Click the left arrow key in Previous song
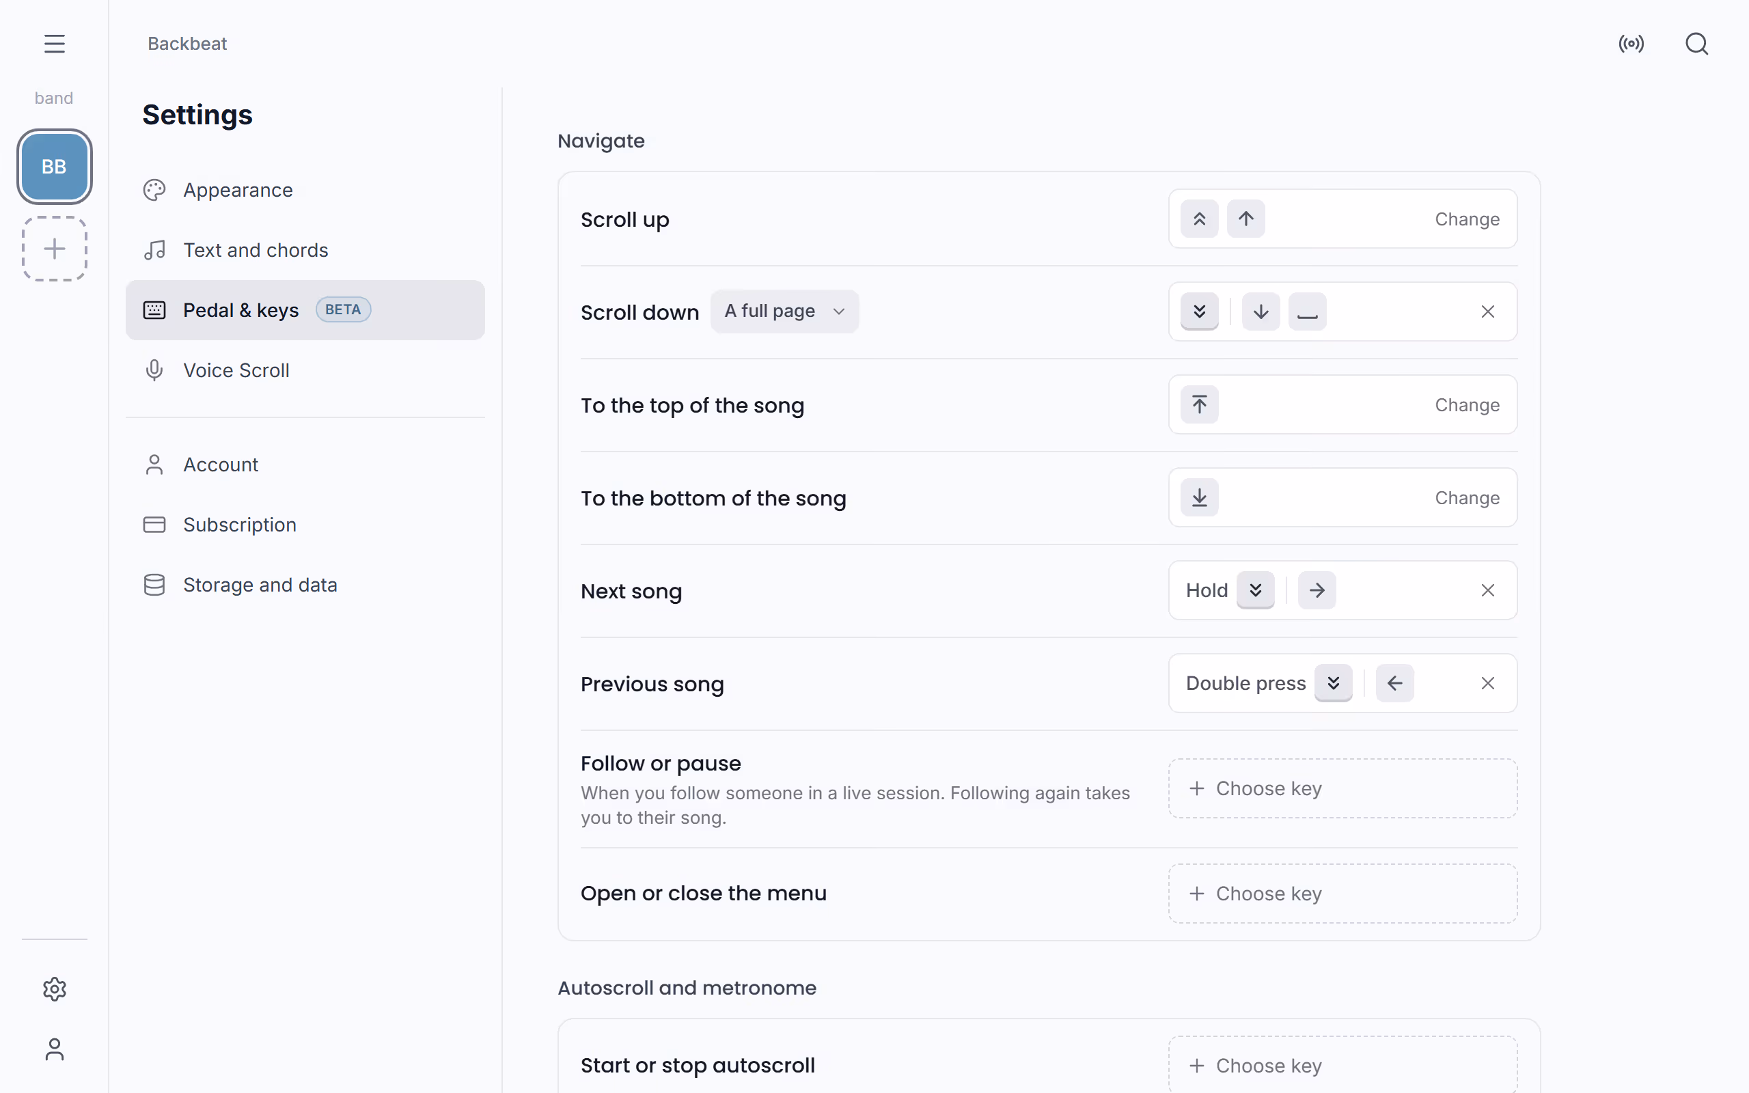This screenshot has height=1093, width=1749. 1395,683
